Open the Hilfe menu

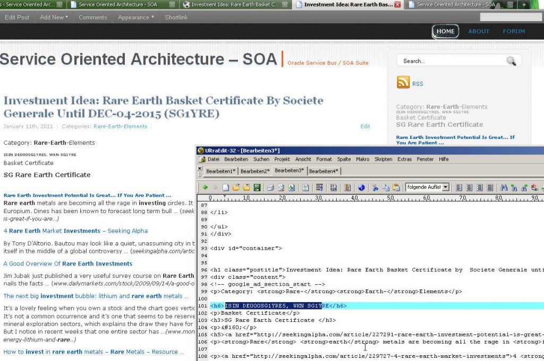coord(444,159)
